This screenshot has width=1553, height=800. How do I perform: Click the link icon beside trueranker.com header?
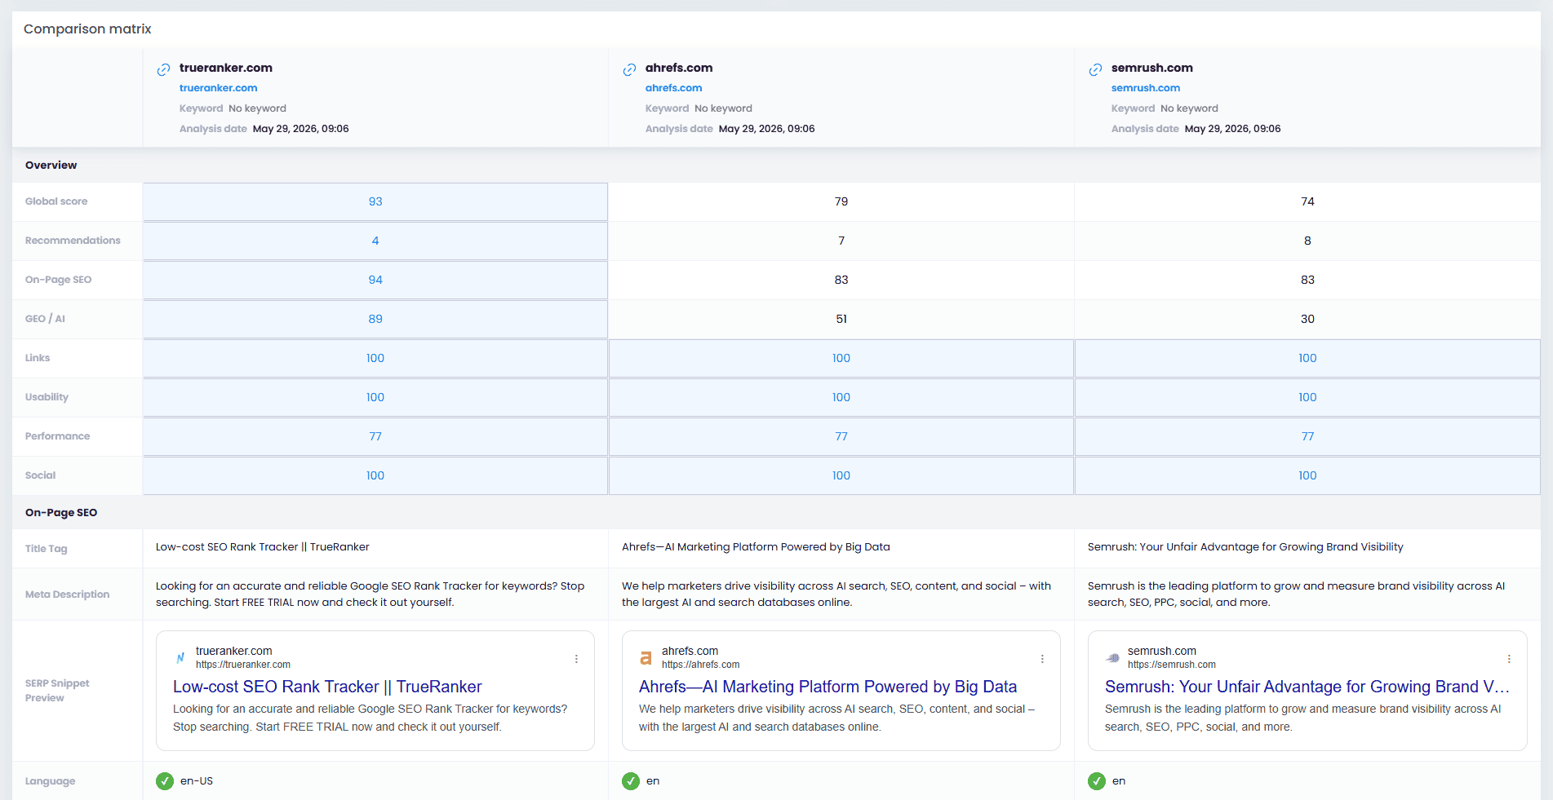coord(163,70)
